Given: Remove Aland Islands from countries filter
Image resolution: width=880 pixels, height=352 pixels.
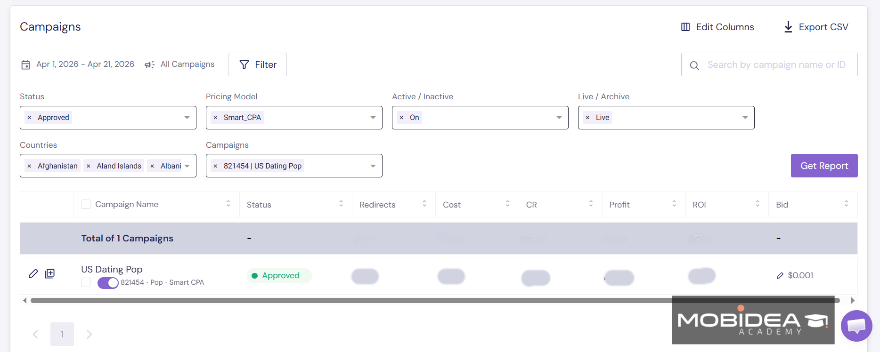Looking at the screenshot, I should [88, 166].
